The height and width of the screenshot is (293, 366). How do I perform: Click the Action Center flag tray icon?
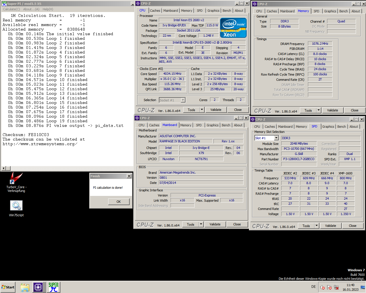329,287
